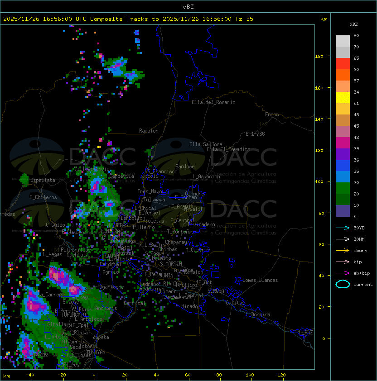
Task: Click the 'Uspallata' map label
Action: [x=43, y=180]
